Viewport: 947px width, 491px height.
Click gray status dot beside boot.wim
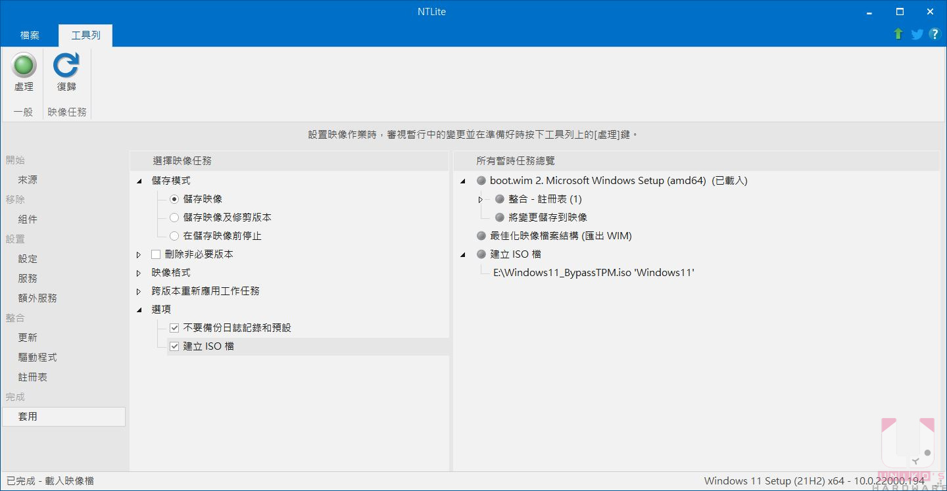click(x=481, y=181)
